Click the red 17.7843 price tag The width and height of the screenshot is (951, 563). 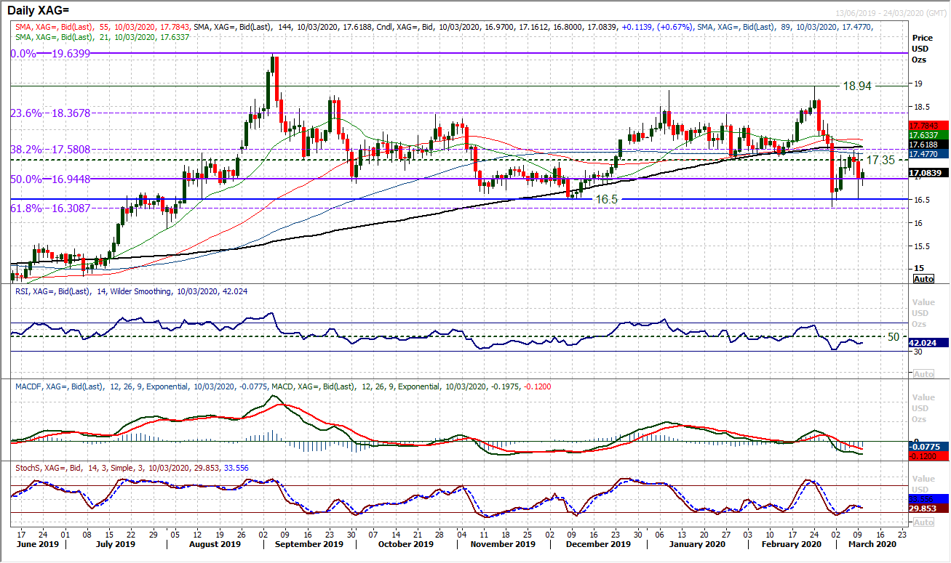coord(927,126)
